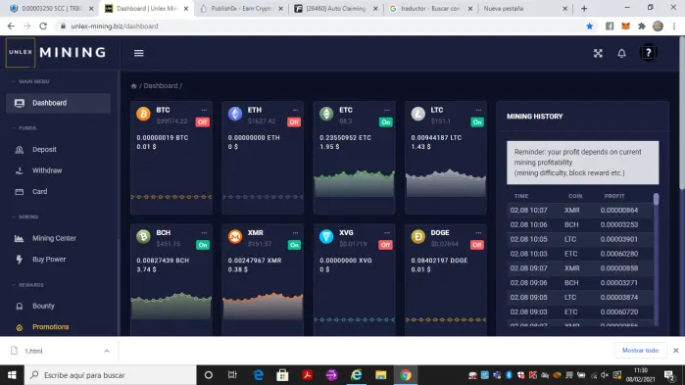
Task: Expand the 1.html download item menu
Action: (x=107, y=351)
